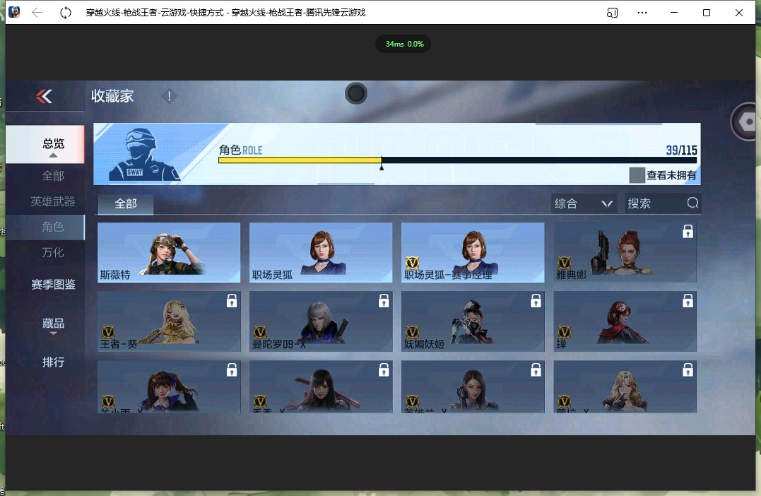Click the lock icon on 王者-葵 card
This screenshot has width=761, height=496.
pyautogui.click(x=232, y=301)
